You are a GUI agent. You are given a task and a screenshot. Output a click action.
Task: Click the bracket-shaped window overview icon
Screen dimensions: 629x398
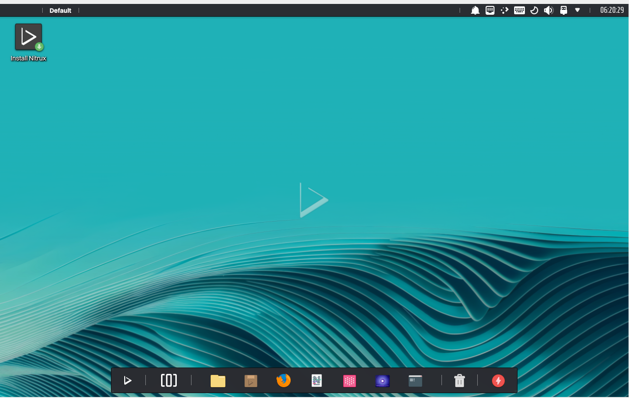(169, 380)
